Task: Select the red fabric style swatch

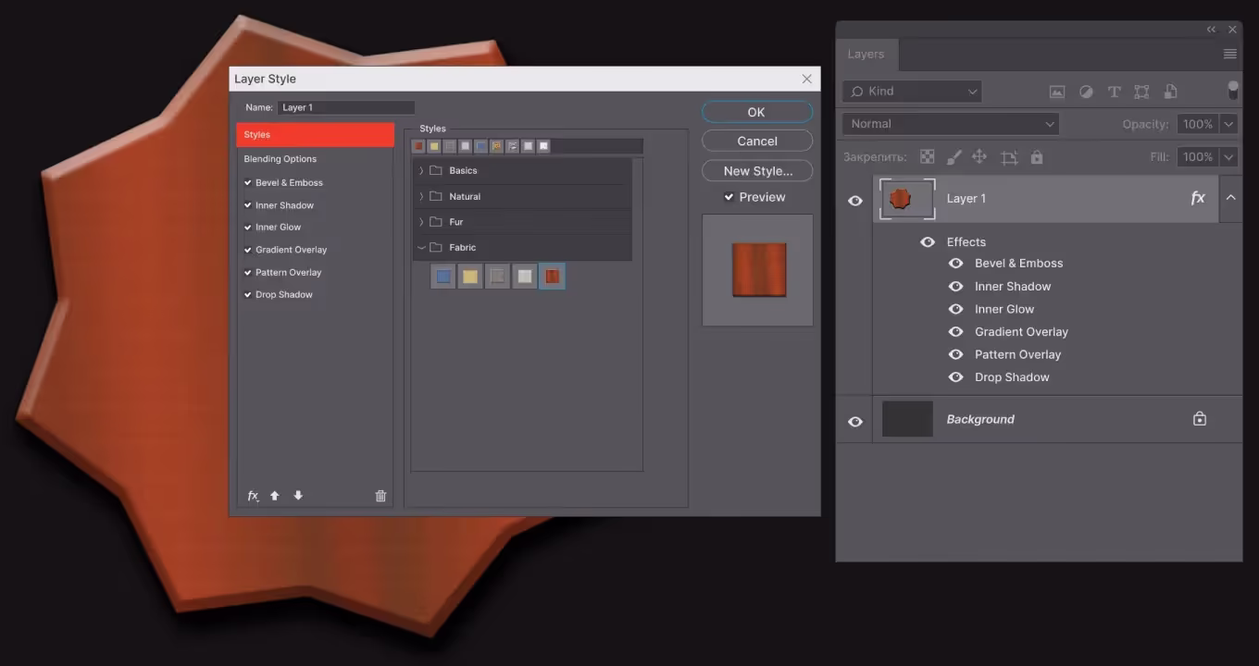Action: [552, 277]
